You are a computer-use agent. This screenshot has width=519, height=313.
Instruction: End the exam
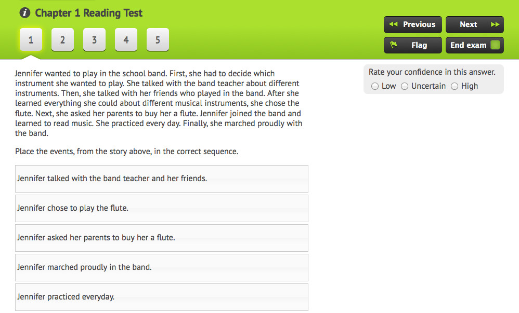tap(475, 45)
